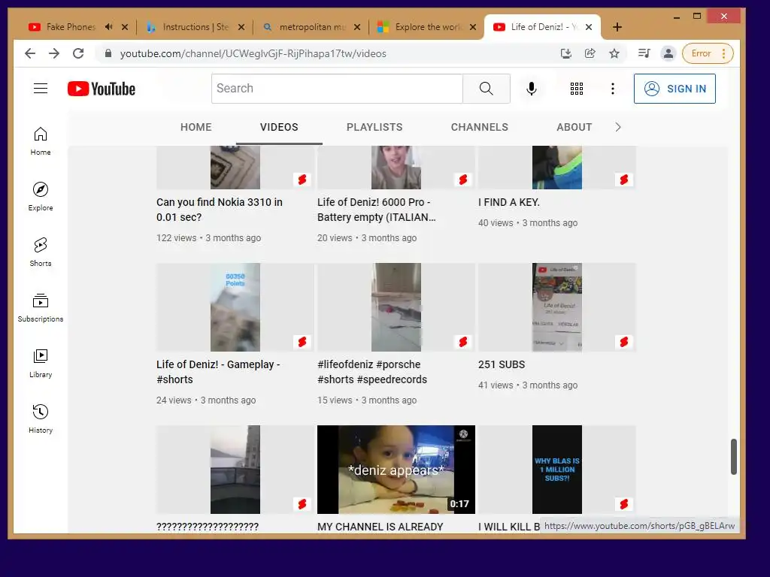The height and width of the screenshot is (577, 770).
Task: Click the Porsche speed records thumbnail
Action: (396, 307)
